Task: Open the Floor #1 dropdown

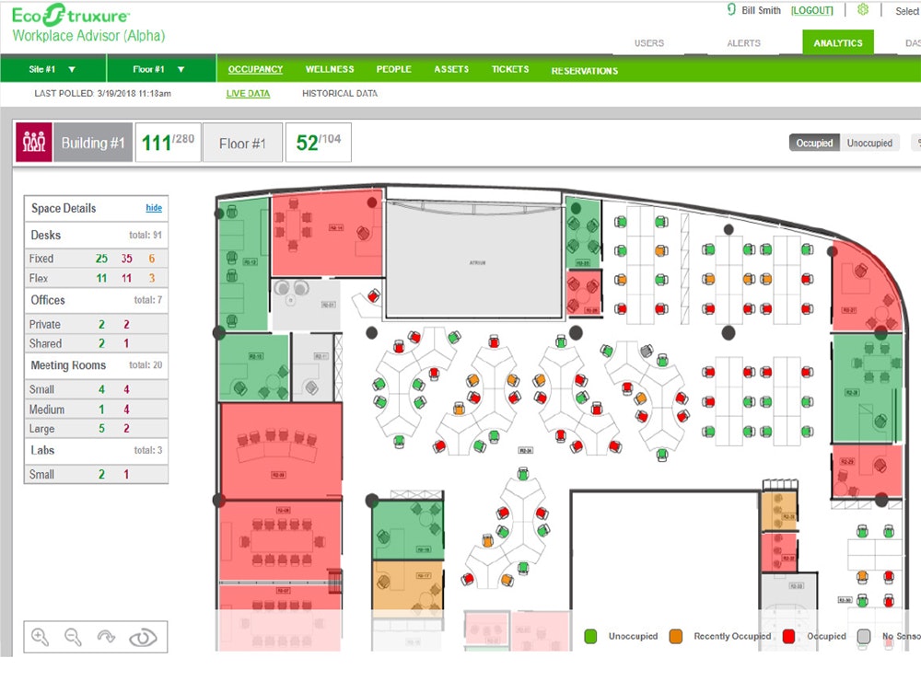Action: tap(158, 68)
